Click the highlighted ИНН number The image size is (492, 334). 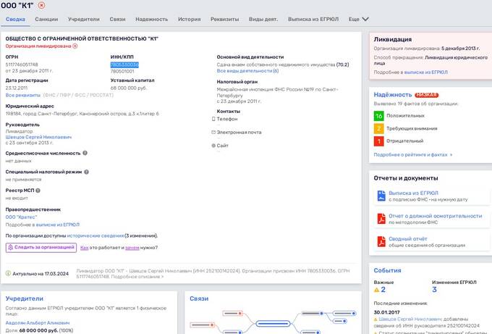click(x=124, y=64)
